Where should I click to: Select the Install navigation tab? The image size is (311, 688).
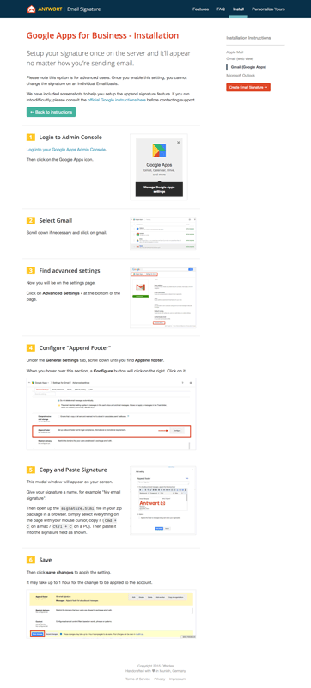coord(238,9)
